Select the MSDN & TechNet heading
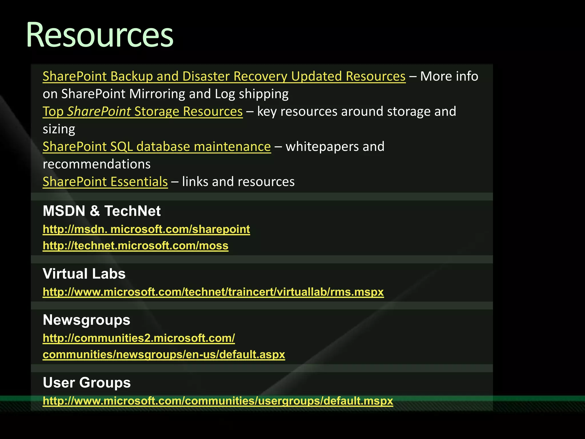 pos(101,211)
